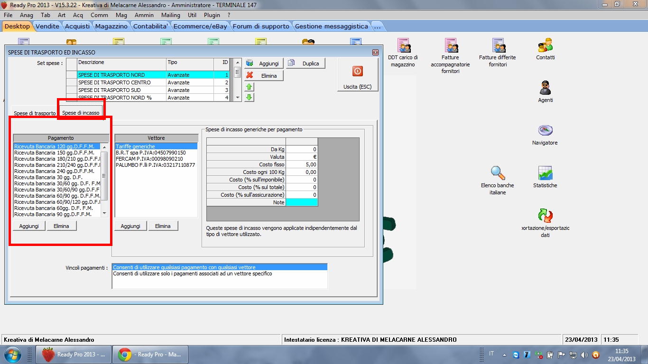Open the Agenti icon

coord(545,92)
